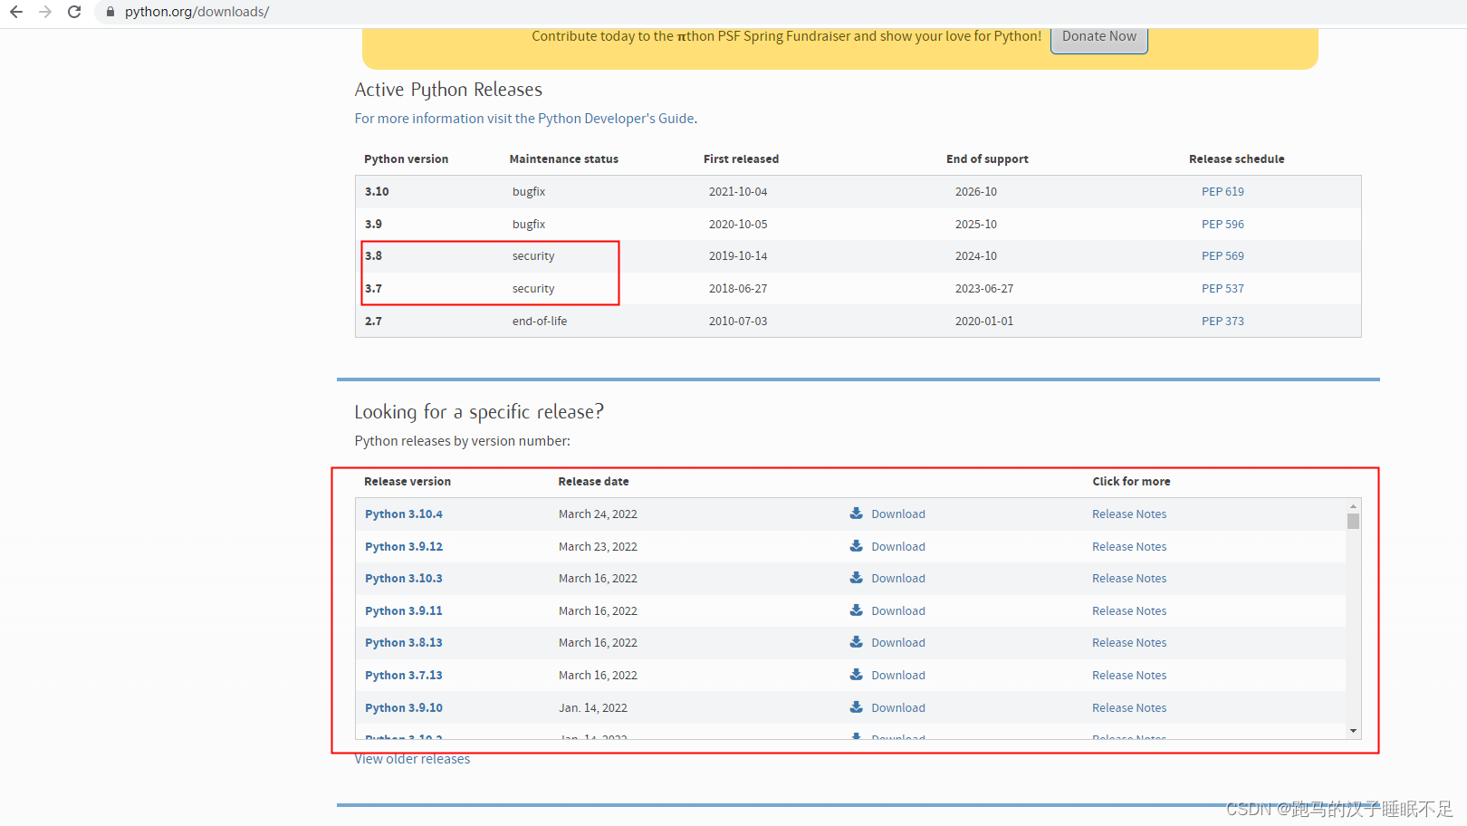The width and height of the screenshot is (1467, 826).
Task: Click Download text link for Python 3.9.12
Action: (x=898, y=547)
